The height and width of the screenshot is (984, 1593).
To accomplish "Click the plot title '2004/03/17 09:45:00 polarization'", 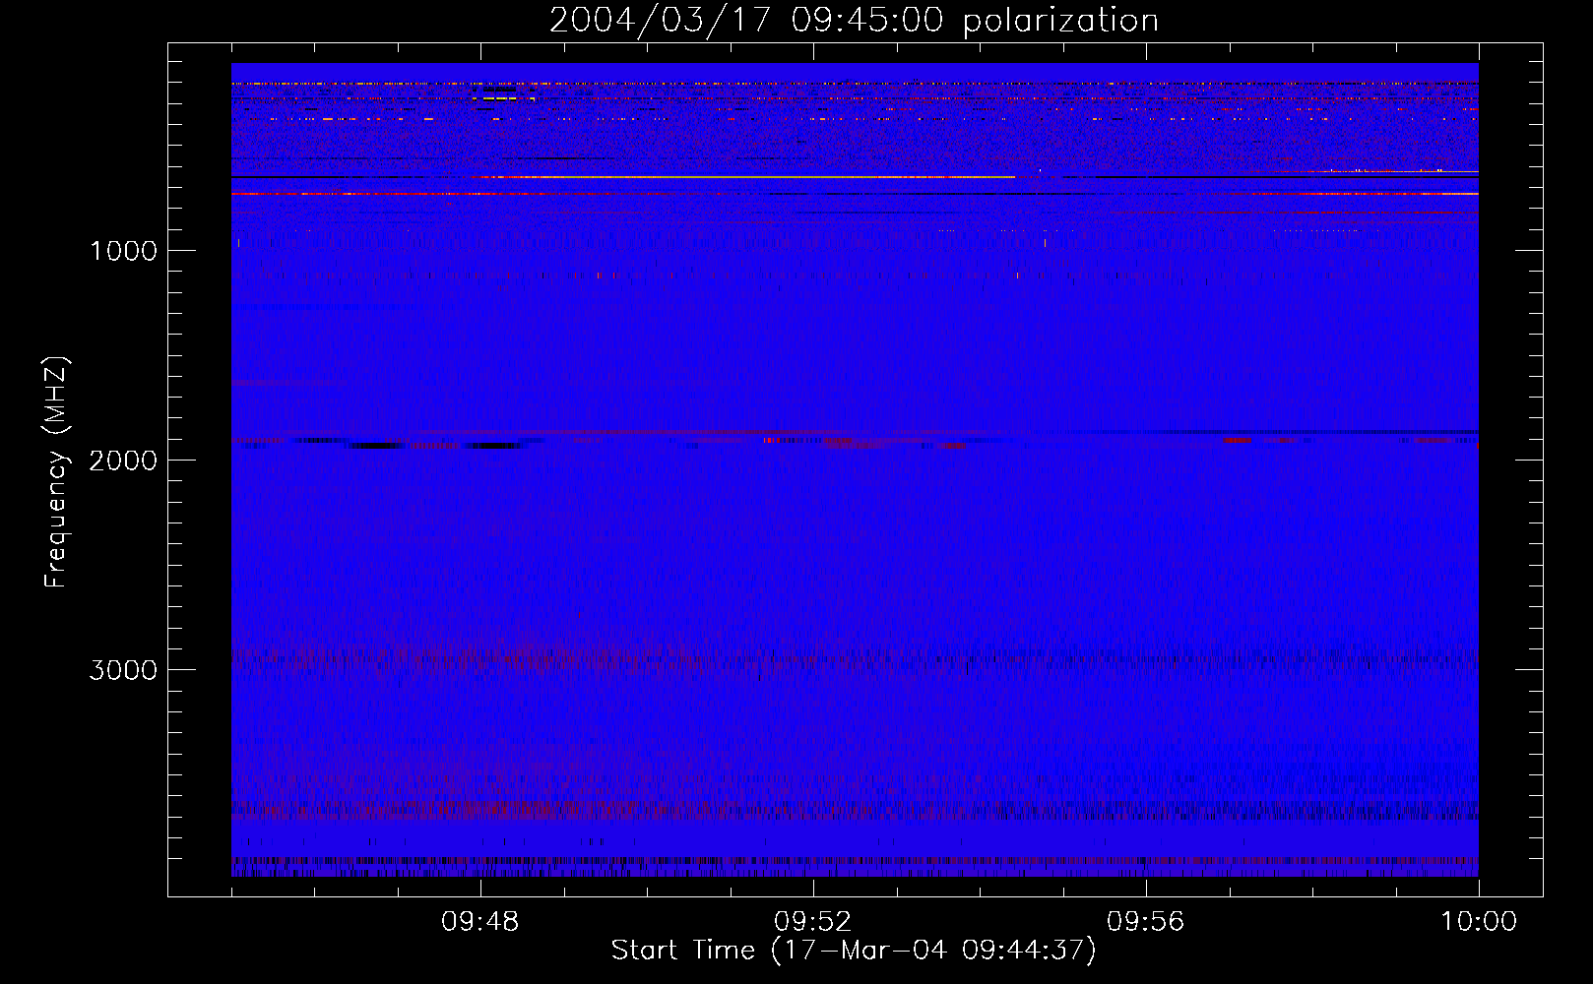I will [854, 21].
